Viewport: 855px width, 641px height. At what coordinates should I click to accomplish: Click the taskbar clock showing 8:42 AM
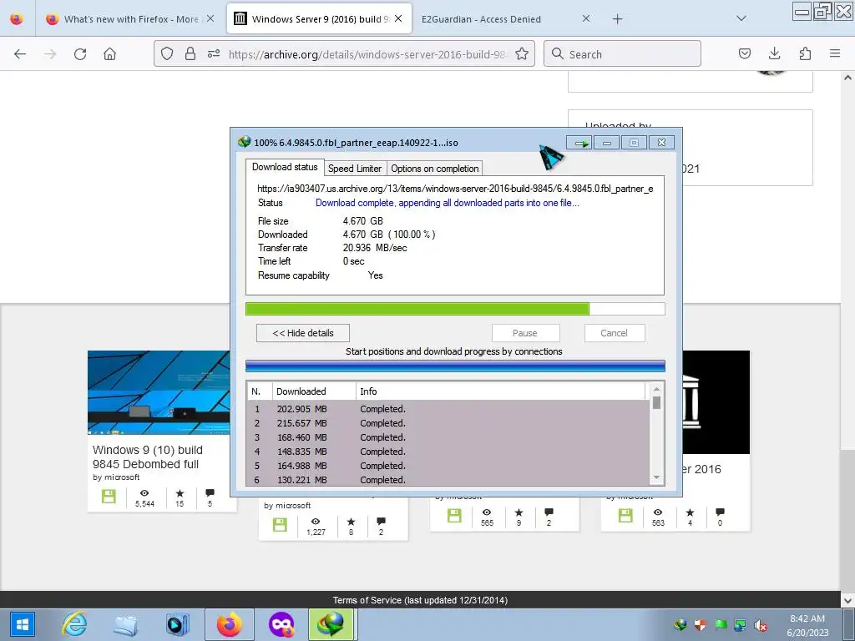(x=807, y=625)
